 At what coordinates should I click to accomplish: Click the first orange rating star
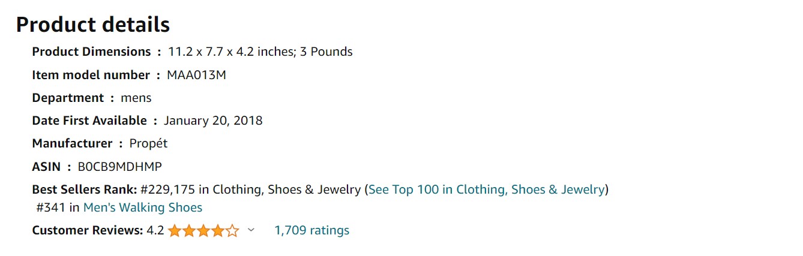pyautogui.click(x=175, y=231)
